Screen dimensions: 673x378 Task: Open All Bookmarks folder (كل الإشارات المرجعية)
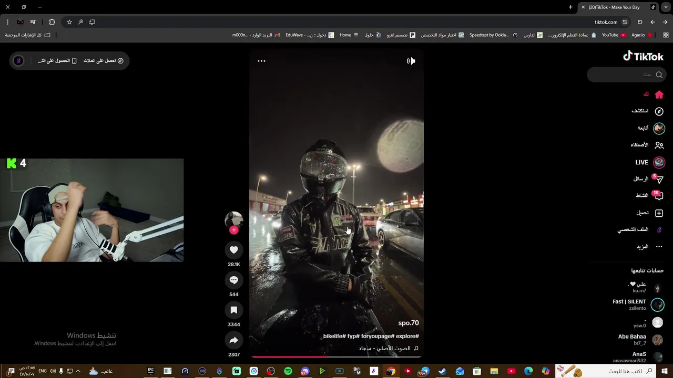(28, 35)
